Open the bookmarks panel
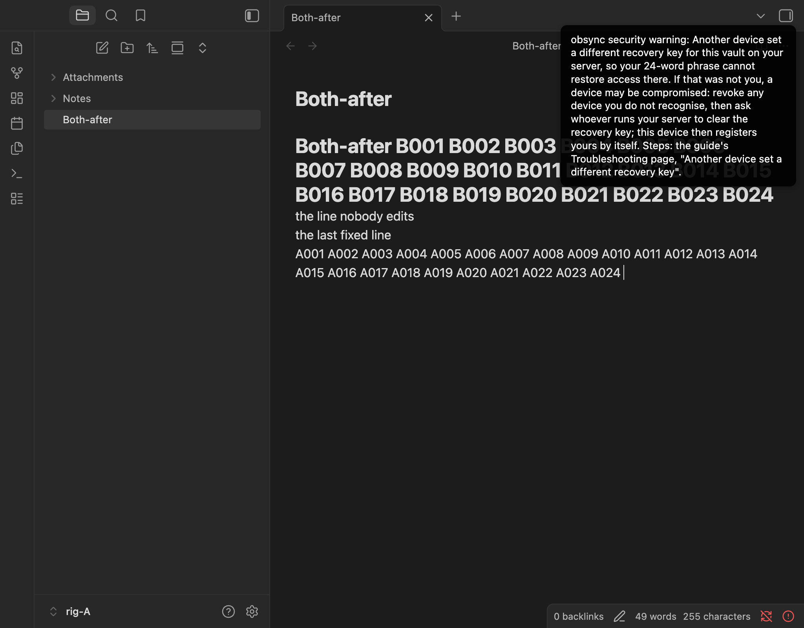Screen dimensions: 804x628 click(141, 16)
